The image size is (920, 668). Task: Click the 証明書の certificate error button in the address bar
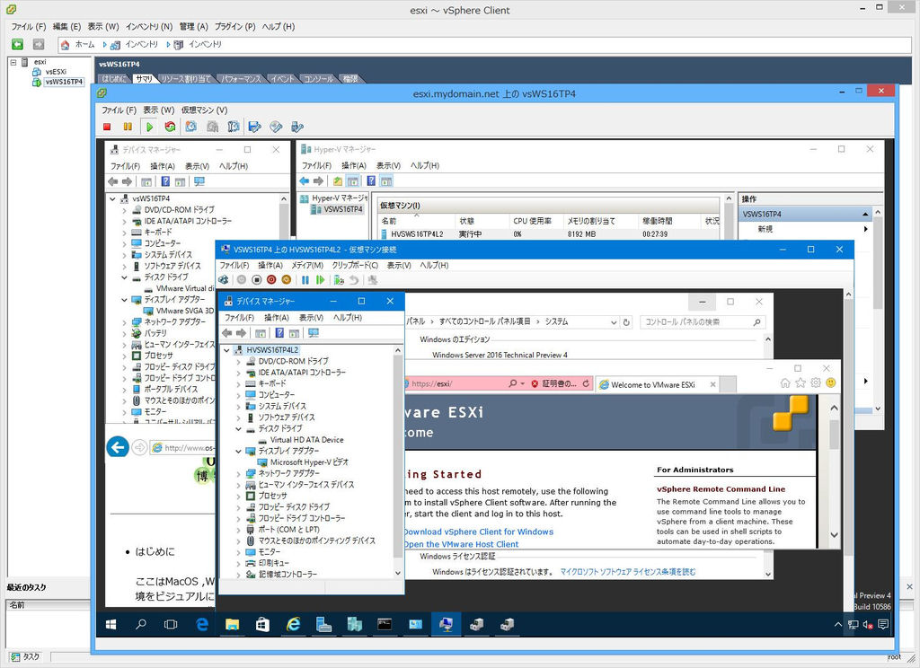pos(553,383)
